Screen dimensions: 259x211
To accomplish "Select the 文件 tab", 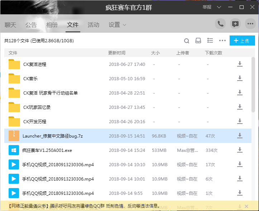I will tap(73, 25).
